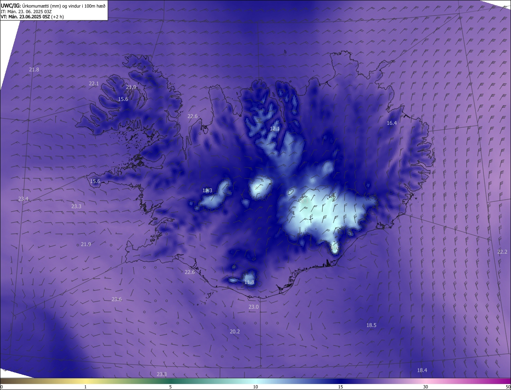Click the color scale tick label 1
This screenshot has width=511, height=390.
85,387
